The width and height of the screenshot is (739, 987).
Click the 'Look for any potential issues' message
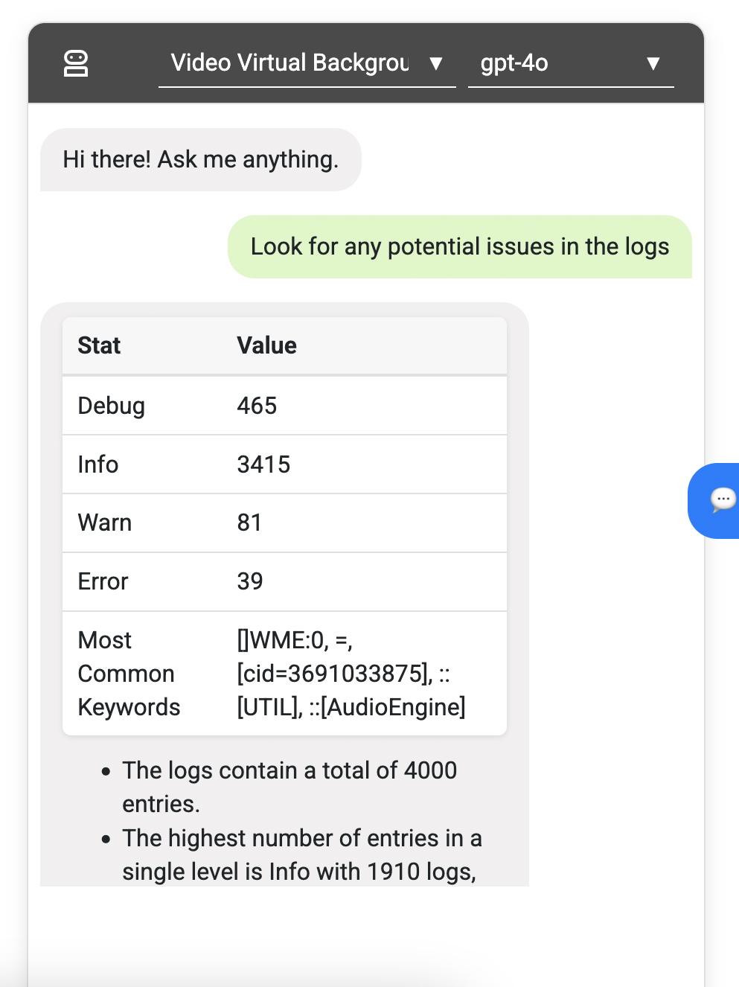pos(460,246)
